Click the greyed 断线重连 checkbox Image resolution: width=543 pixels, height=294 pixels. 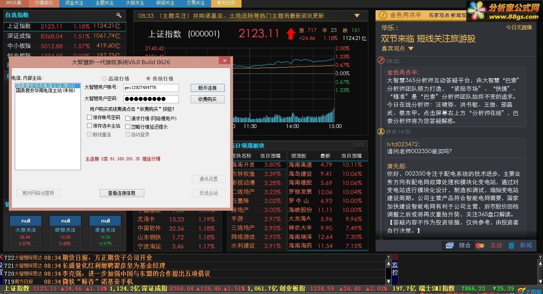90,134
